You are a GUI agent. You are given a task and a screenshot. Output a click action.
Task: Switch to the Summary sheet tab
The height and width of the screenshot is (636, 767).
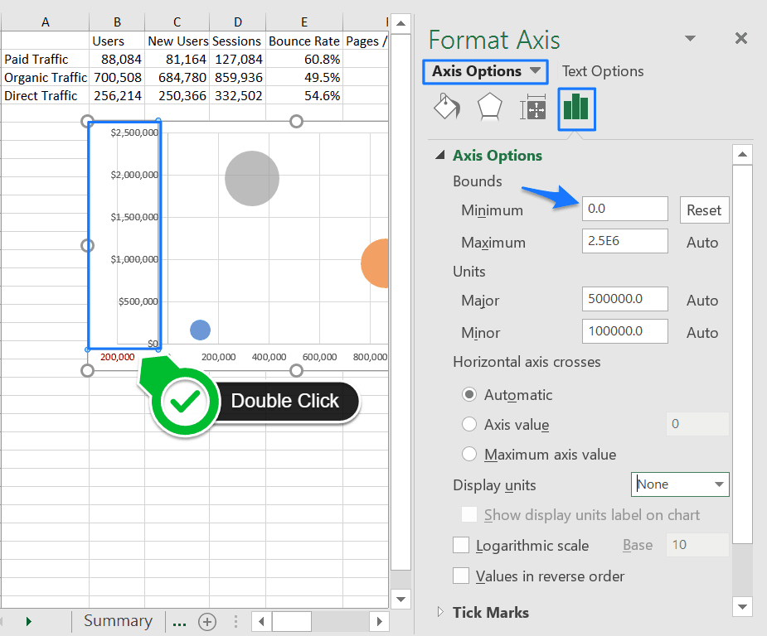(118, 620)
